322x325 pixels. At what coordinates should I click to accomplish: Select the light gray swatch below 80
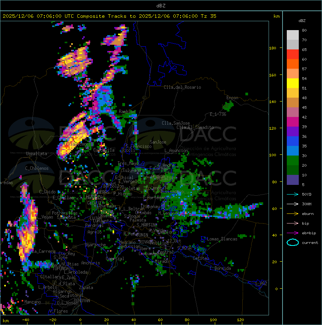click(x=293, y=35)
